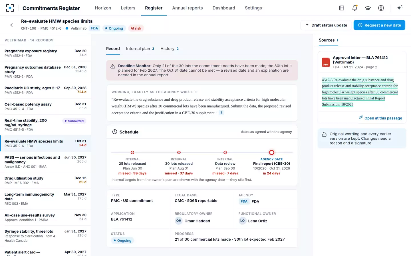Screen dimensions: 411x256
Task: Open Real-time stability 200 mg/mL syringe record
Action: pos(46,125)
